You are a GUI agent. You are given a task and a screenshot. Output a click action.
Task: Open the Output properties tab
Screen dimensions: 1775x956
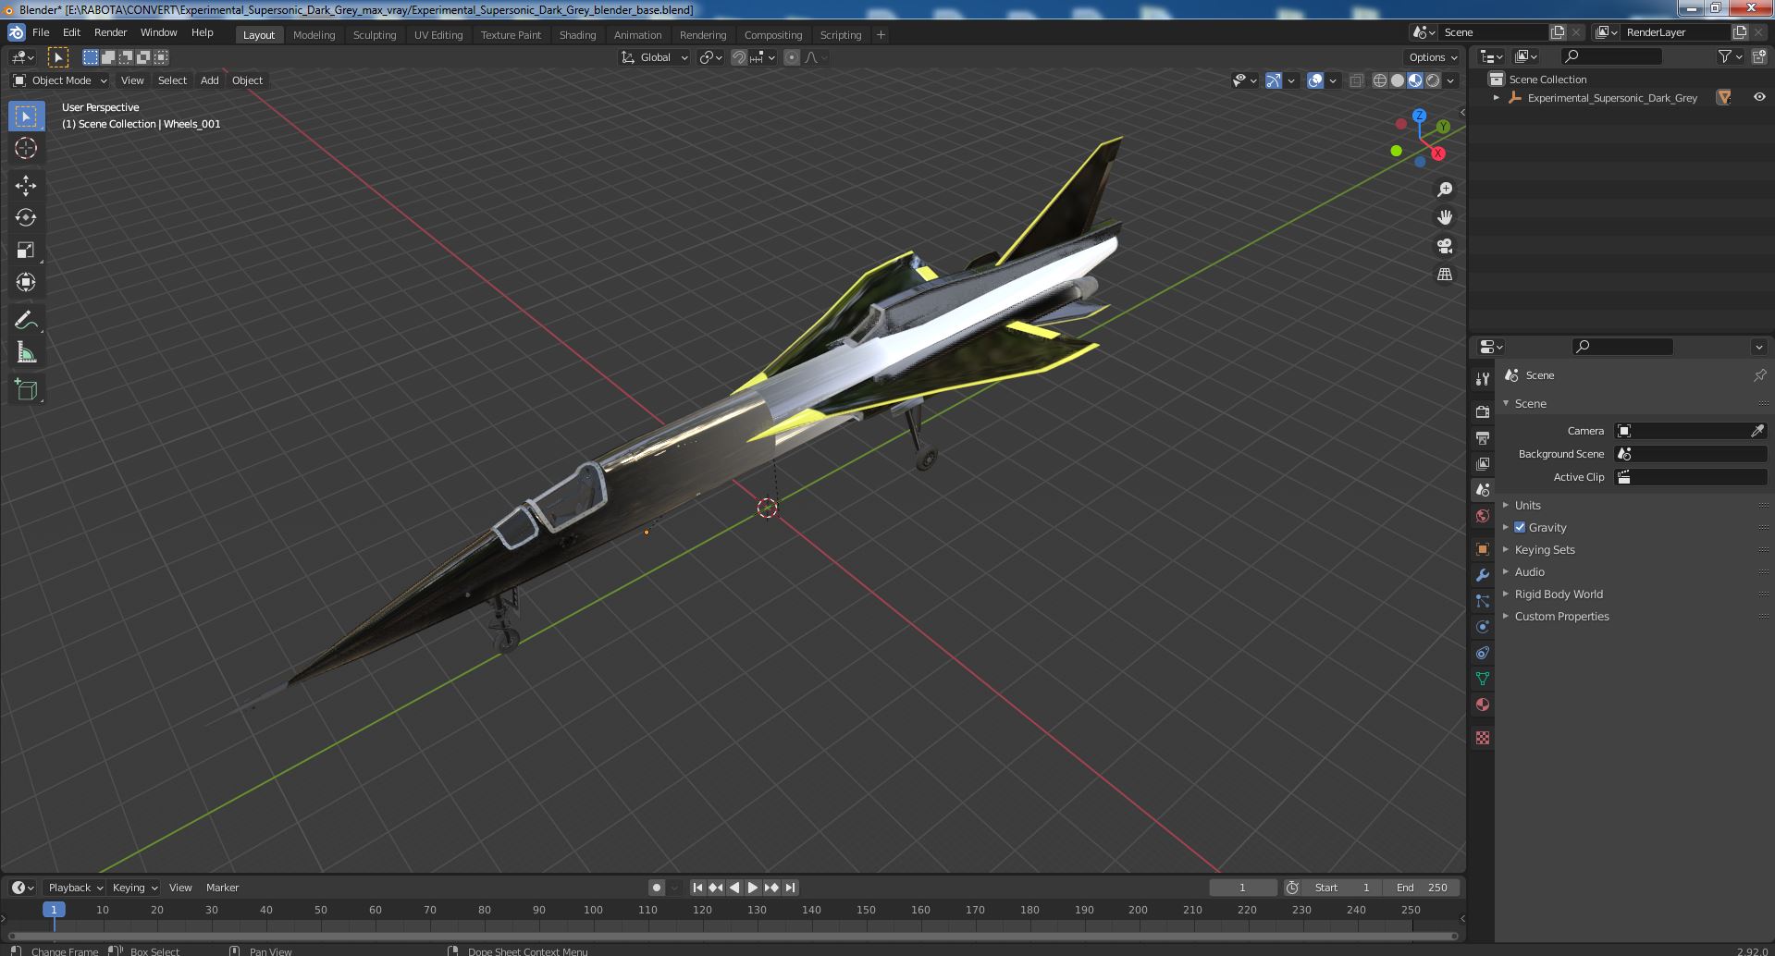[1483, 437]
